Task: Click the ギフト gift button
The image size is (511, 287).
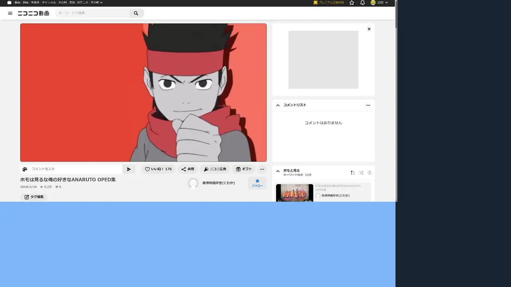Action: tap(244, 169)
